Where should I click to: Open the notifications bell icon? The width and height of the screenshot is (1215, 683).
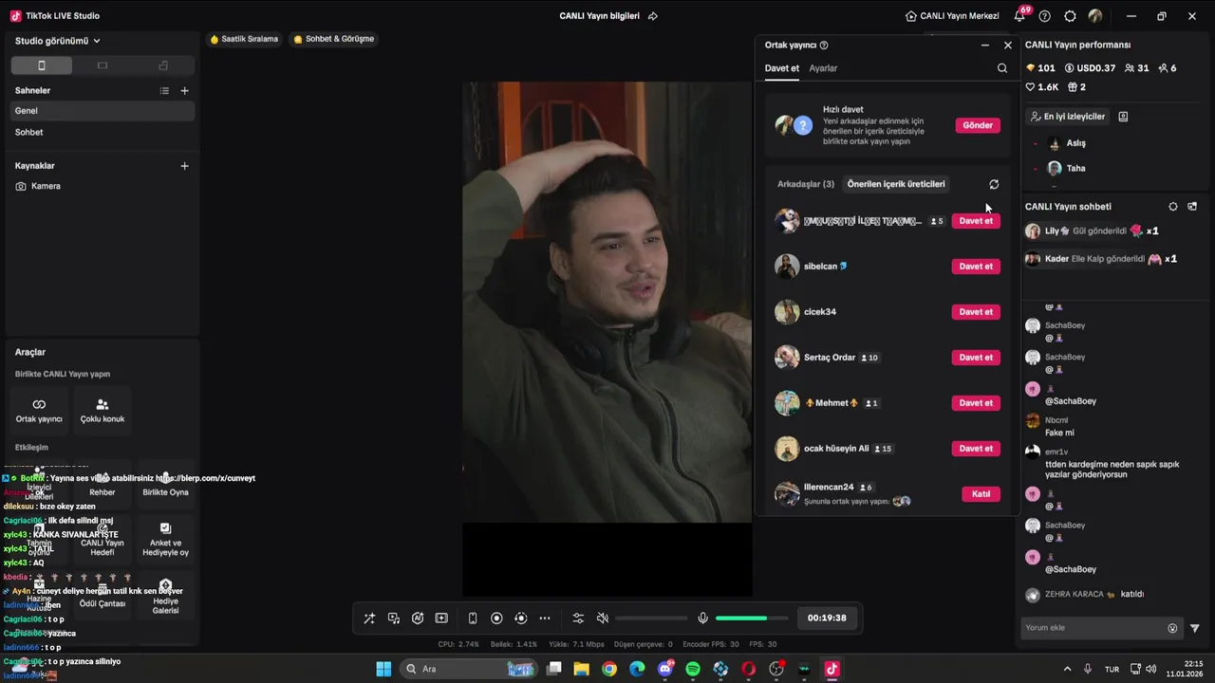click(1020, 16)
